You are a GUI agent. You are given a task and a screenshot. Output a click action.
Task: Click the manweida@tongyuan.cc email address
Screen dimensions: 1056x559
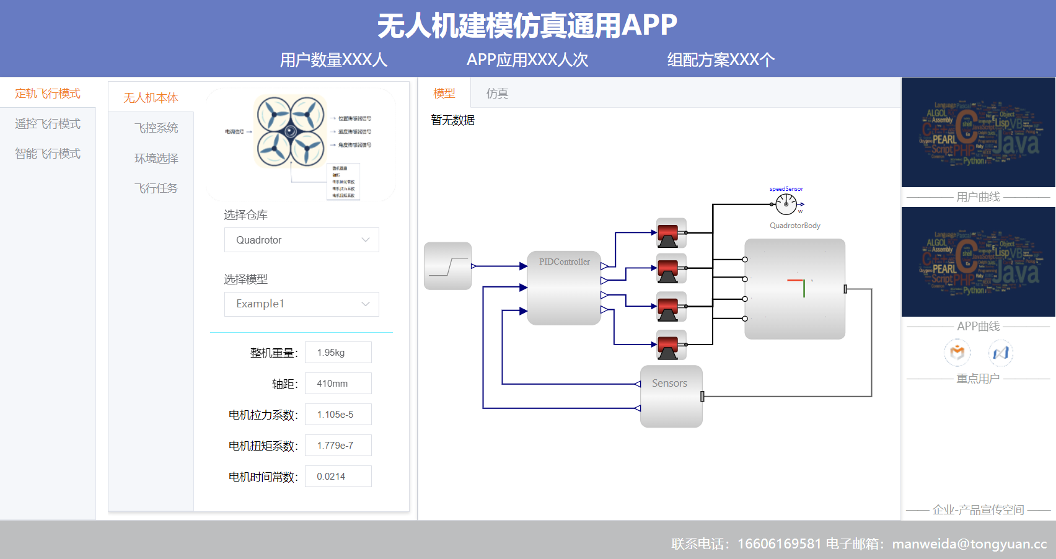969,544
